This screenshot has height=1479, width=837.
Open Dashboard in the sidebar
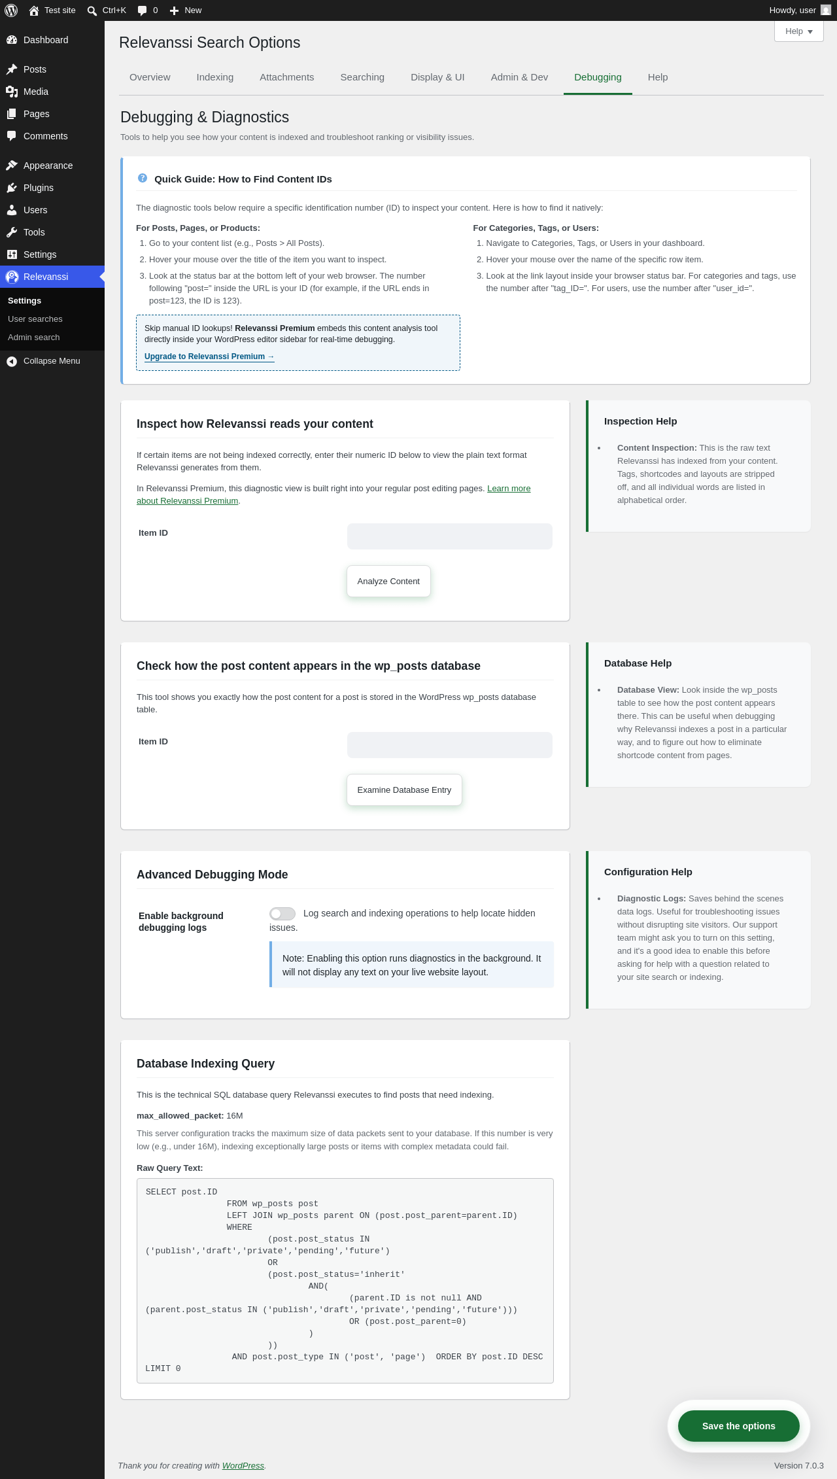46,40
